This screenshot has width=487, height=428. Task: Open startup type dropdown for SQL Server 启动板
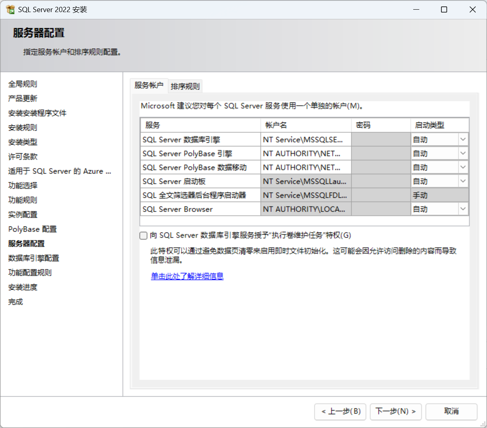[463, 181]
